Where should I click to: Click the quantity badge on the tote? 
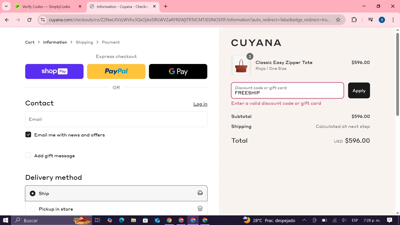(x=250, y=57)
